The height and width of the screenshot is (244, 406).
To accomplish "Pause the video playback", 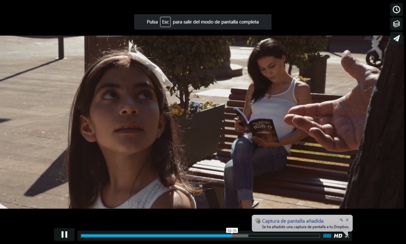I will (x=64, y=234).
